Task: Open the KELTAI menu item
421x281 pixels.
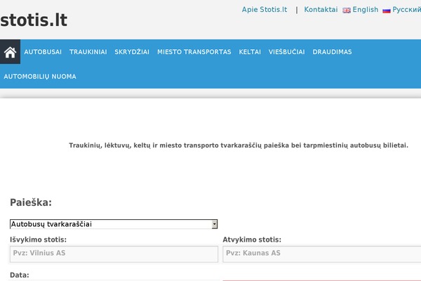Action: [x=250, y=52]
